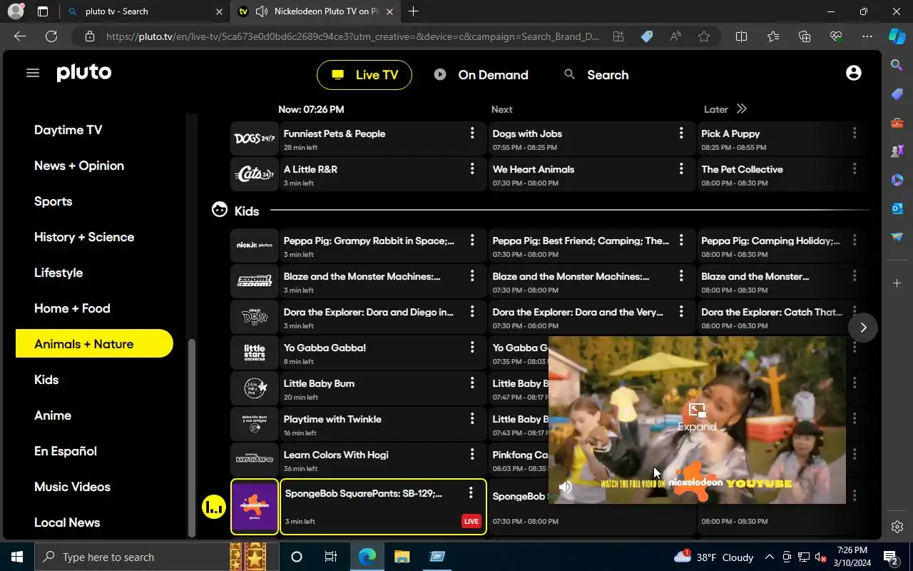Open options for A Little R&R
This screenshot has height=571, width=913.
point(472,168)
